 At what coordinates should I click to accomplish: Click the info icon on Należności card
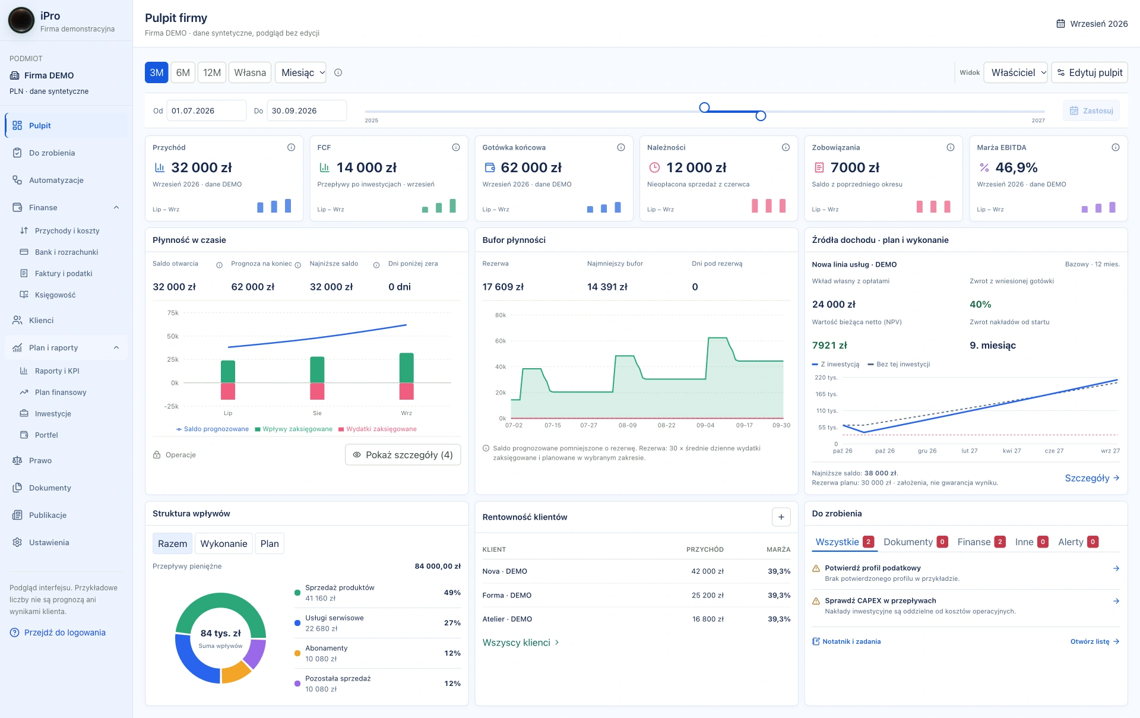(x=786, y=147)
